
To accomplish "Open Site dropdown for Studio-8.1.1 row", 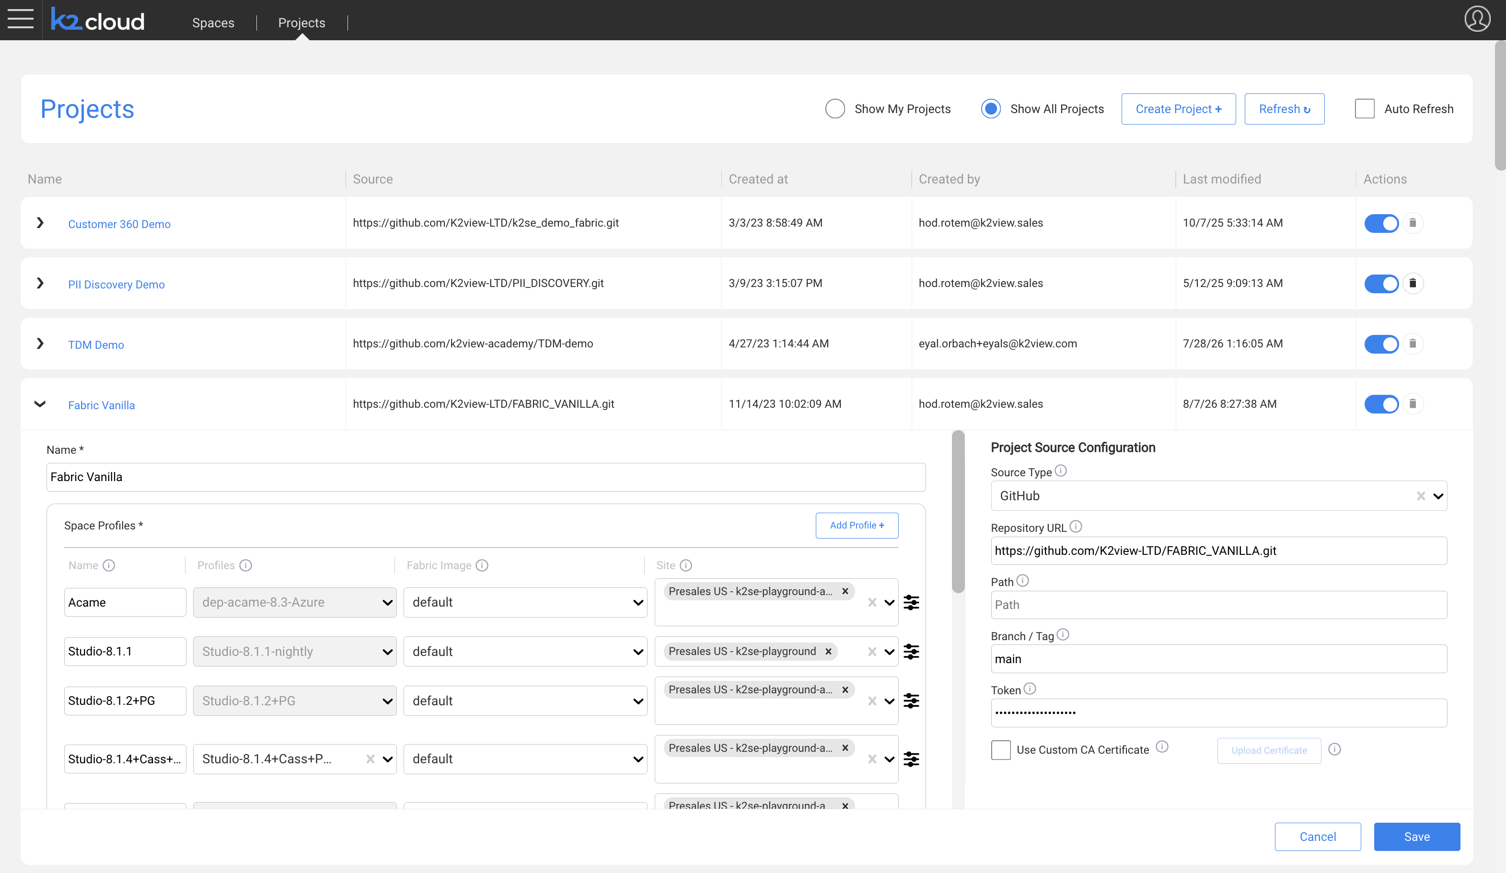I will tap(889, 651).
